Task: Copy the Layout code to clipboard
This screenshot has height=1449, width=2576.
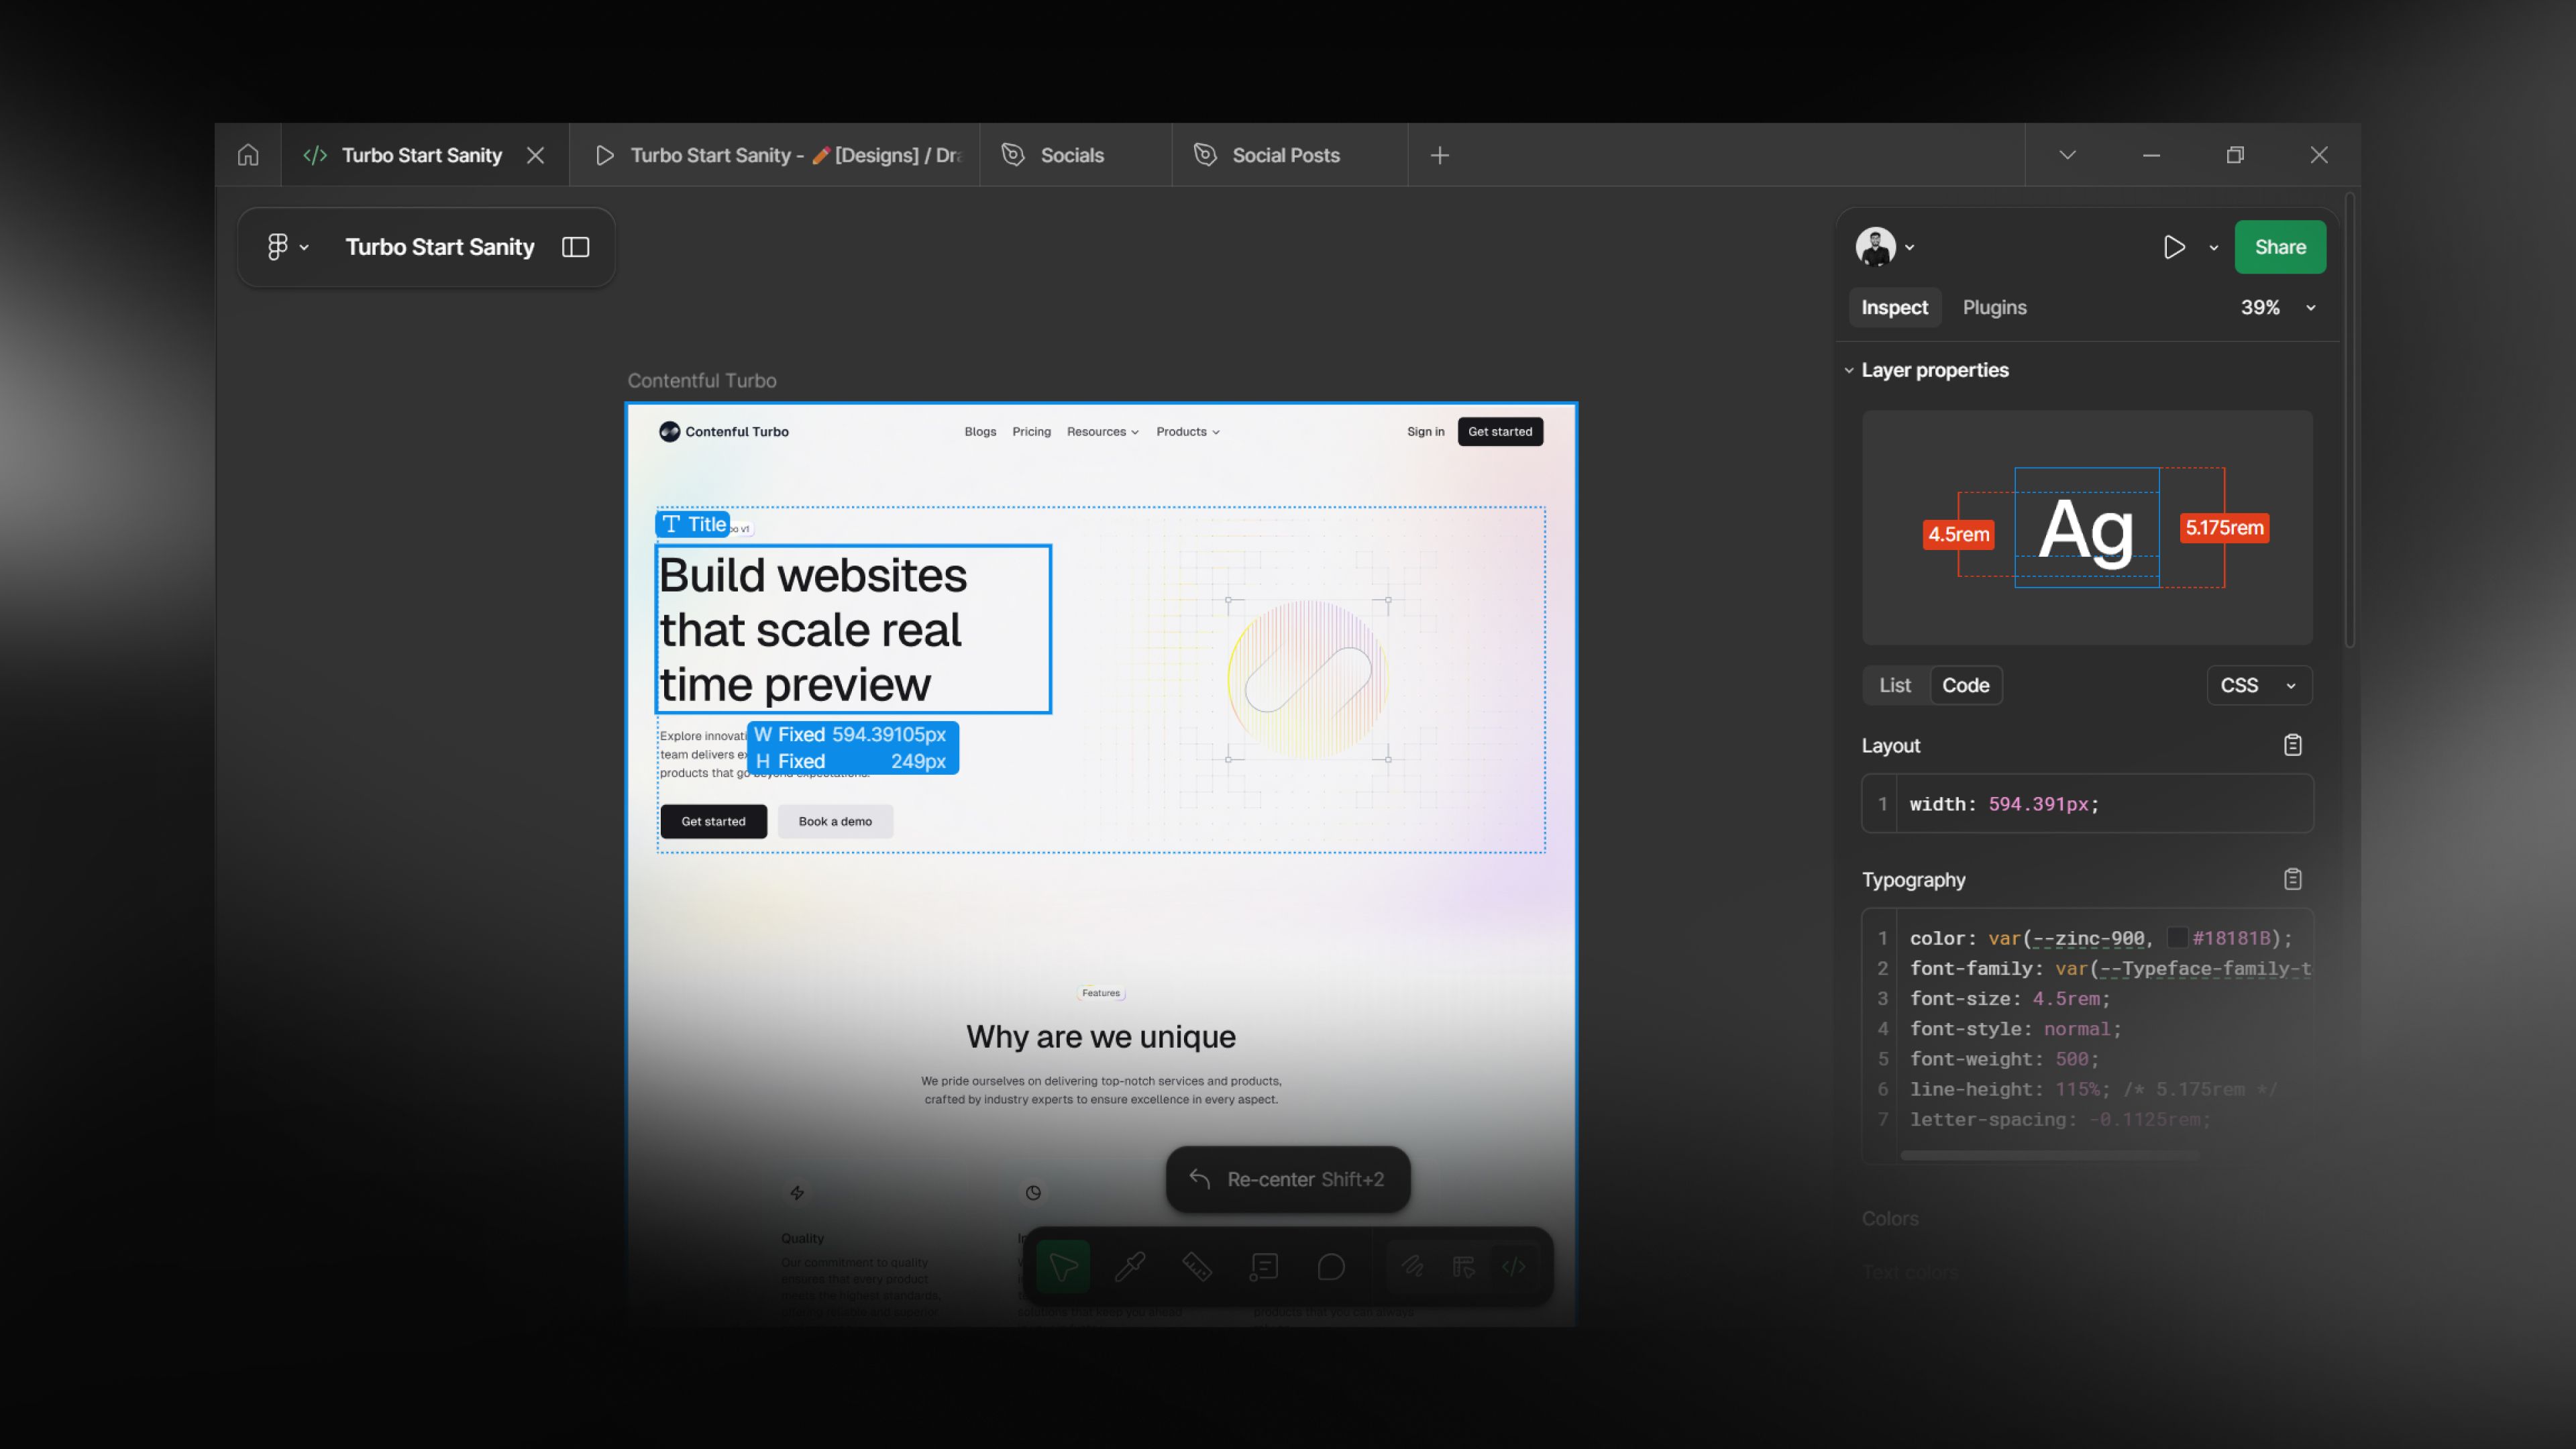Action: [2293, 745]
